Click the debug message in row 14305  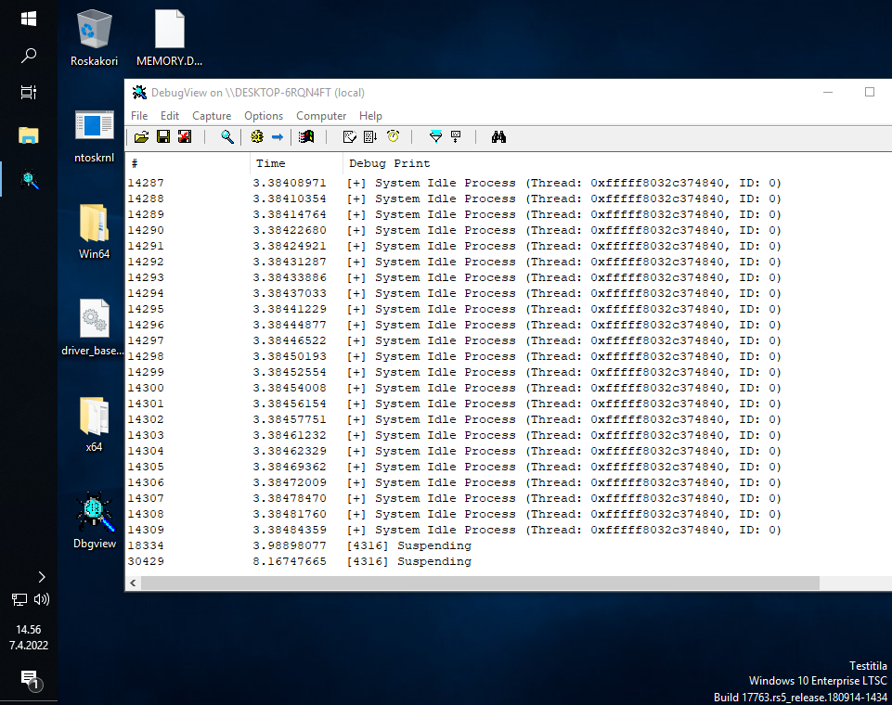point(563,467)
